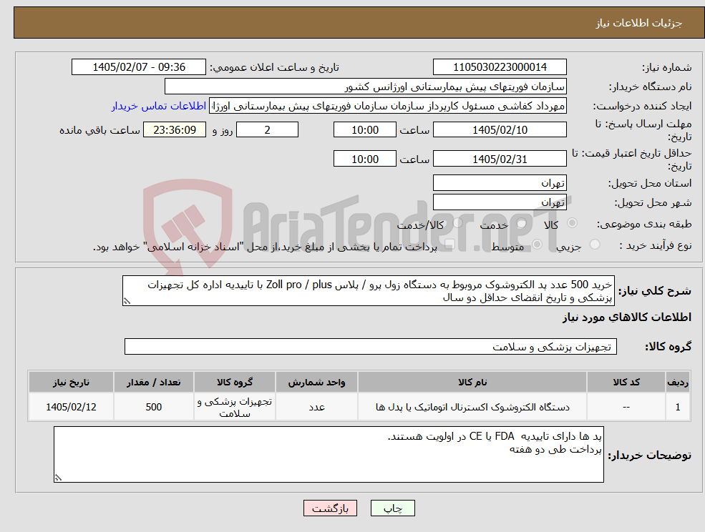Viewport: 705px width, 532px height.
Task: Click the page header جزئیات اطلاعات نیاز
Action: click(x=639, y=23)
